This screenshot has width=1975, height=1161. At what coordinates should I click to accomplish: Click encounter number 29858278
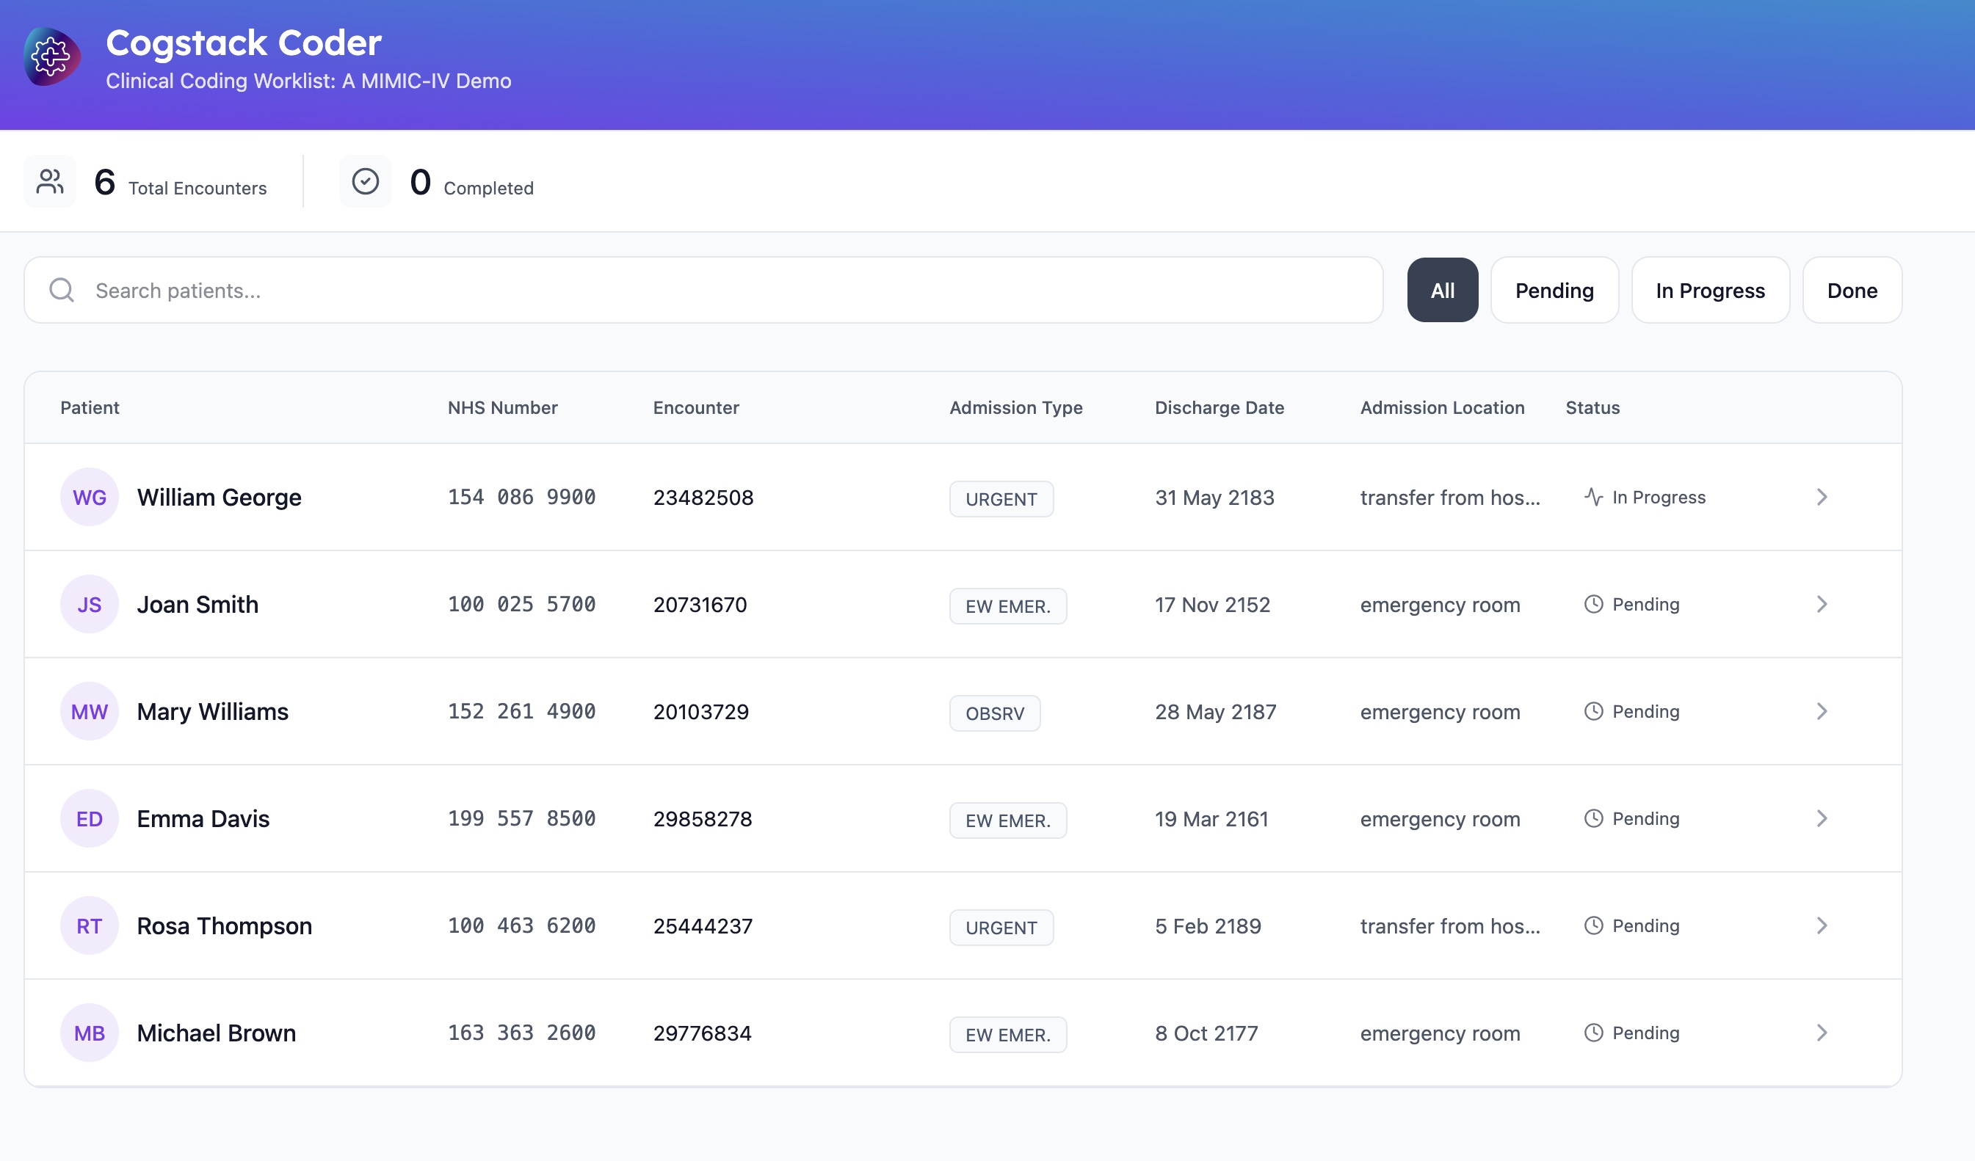[x=703, y=819]
